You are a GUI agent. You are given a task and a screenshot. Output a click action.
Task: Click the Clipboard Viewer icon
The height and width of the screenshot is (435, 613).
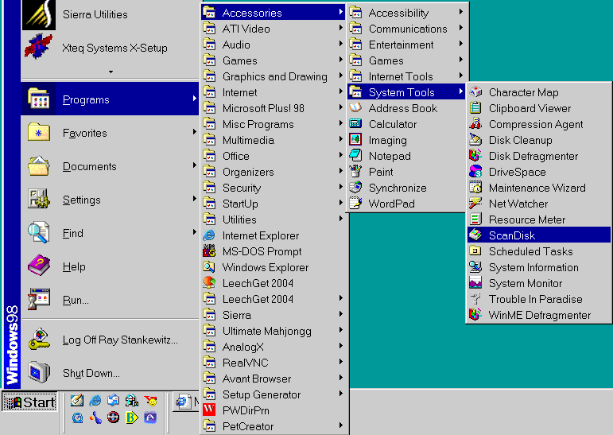pos(475,108)
